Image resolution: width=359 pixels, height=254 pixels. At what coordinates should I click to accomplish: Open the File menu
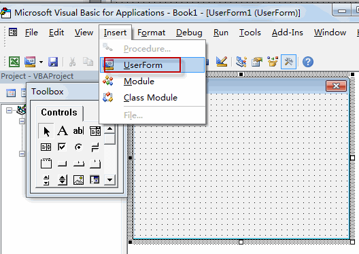pyautogui.click(x=31, y=33)
